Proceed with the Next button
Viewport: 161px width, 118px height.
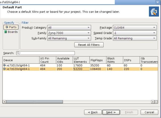[111, 112]
